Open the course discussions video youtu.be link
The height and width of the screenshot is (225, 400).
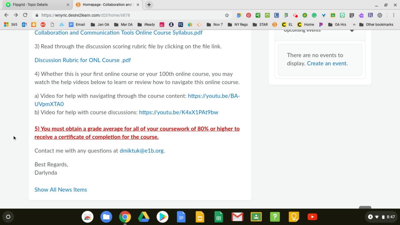(x=178, y=112)
